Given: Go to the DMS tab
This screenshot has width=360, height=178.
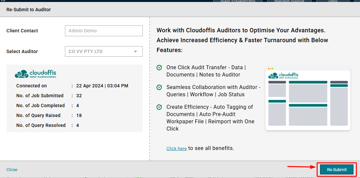Looking at the screenshot, I should pos(333,1).
